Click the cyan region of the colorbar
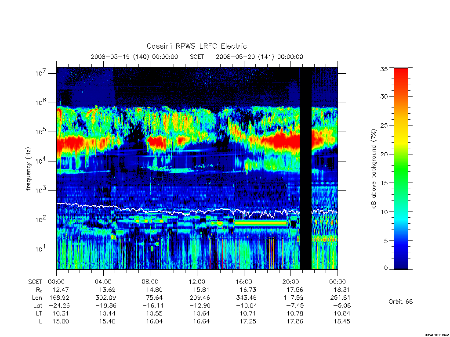The image size is (450, 337). click(401, 219)
